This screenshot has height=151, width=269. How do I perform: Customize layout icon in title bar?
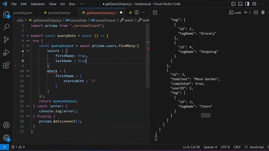pyautogui.click(x=254, y=4)
